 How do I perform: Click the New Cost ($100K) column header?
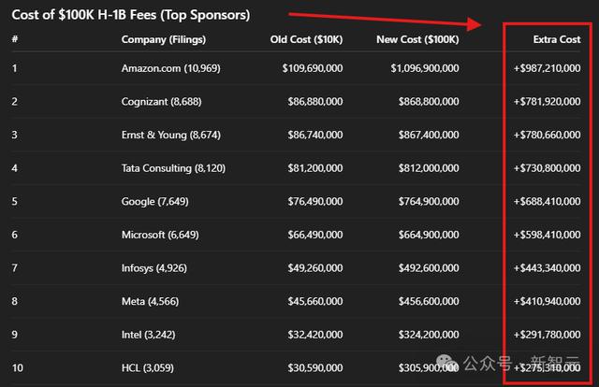(x=417, y=39)
